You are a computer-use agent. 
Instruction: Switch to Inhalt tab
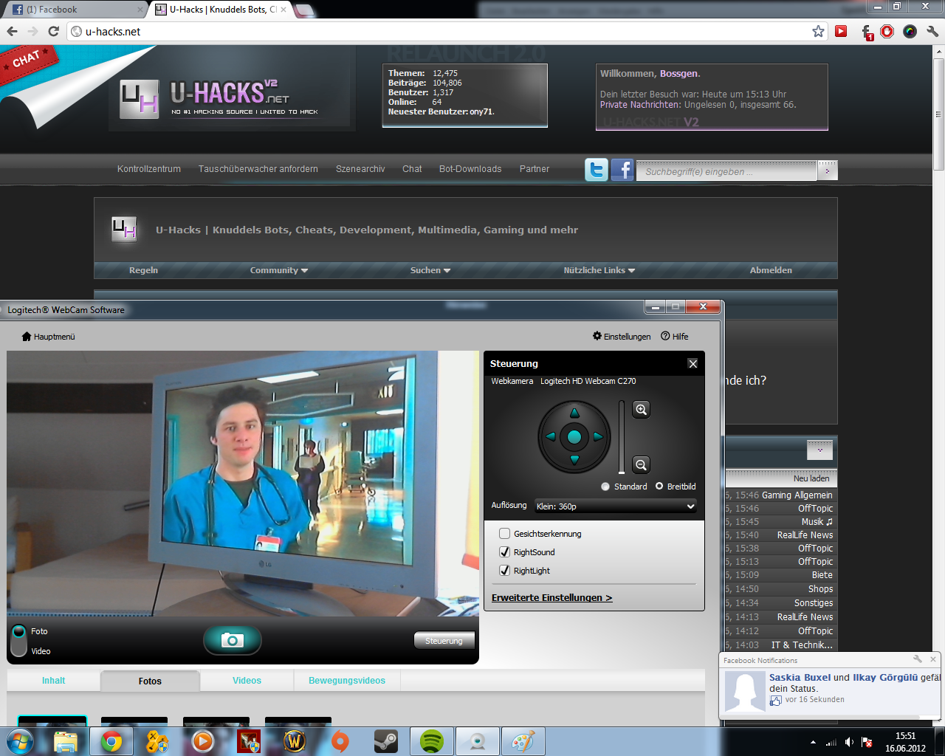pyautogui.click(x=53, y=681)
